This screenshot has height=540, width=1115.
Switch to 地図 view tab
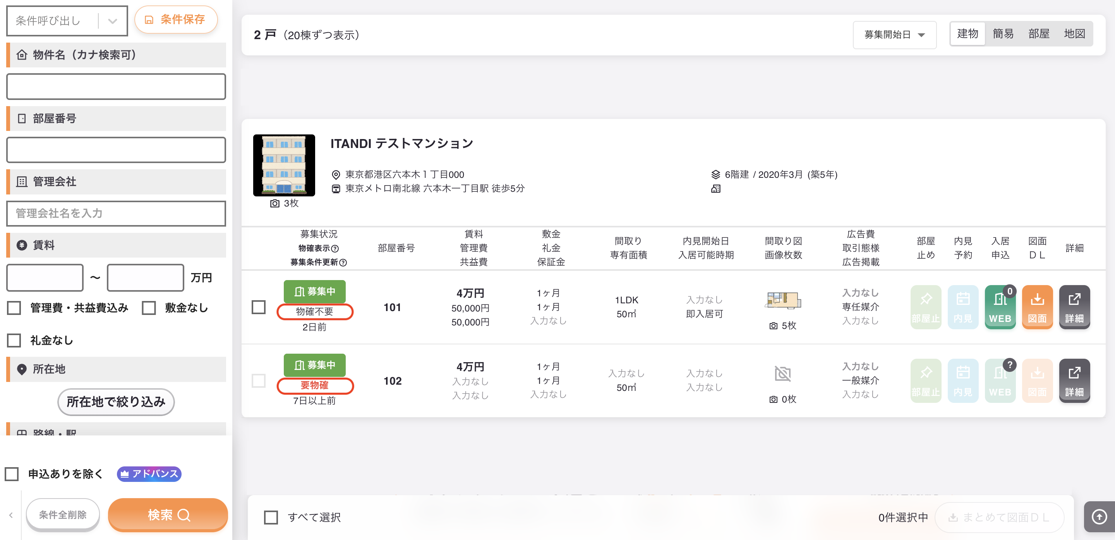coord(1074,34)
